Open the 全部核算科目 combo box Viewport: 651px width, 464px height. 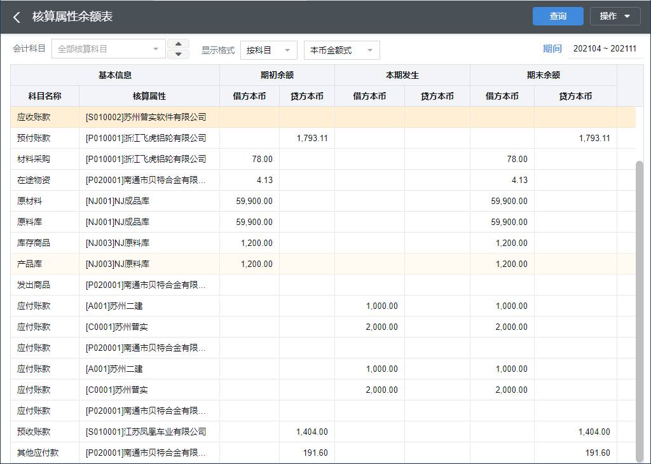(108, 49)
